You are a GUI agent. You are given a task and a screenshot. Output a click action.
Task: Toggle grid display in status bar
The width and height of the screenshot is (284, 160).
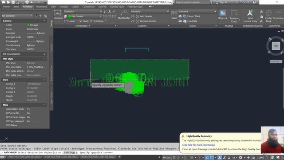(x=174, y=158)
